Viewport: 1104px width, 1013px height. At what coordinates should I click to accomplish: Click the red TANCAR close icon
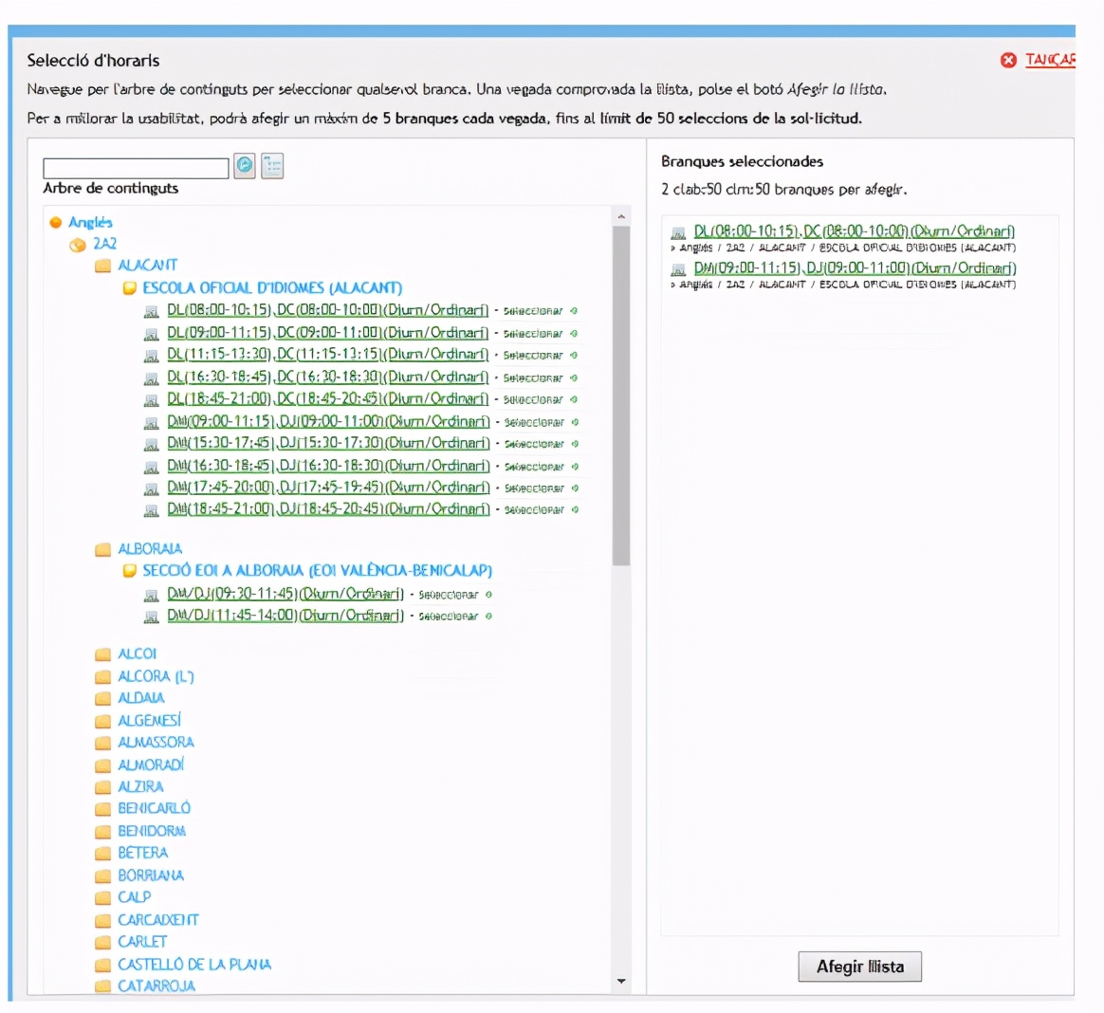[1008, 61]
